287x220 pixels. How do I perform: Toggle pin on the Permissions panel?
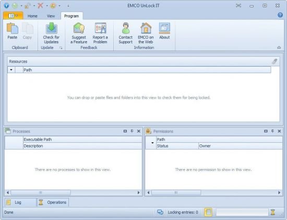click(x=272, y=131)
